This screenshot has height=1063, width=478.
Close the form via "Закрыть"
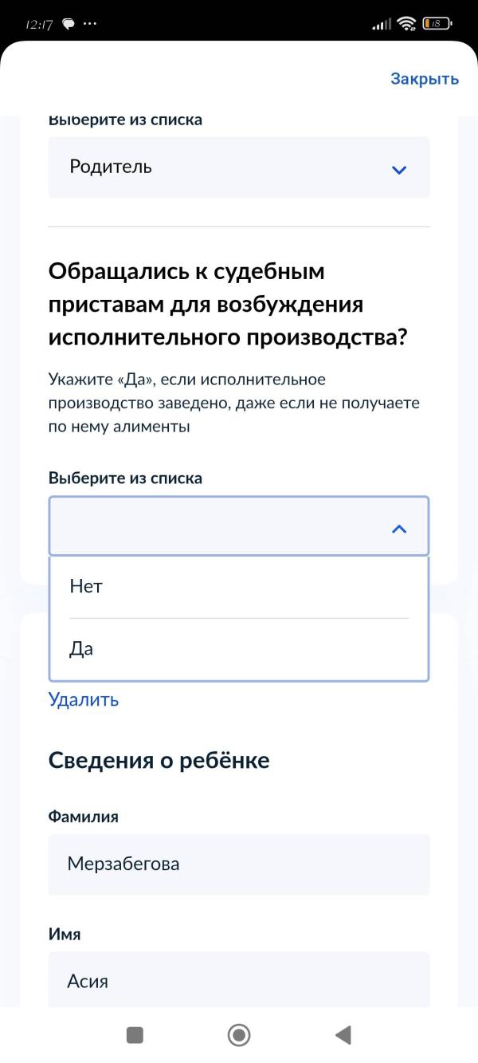point(423,78)
